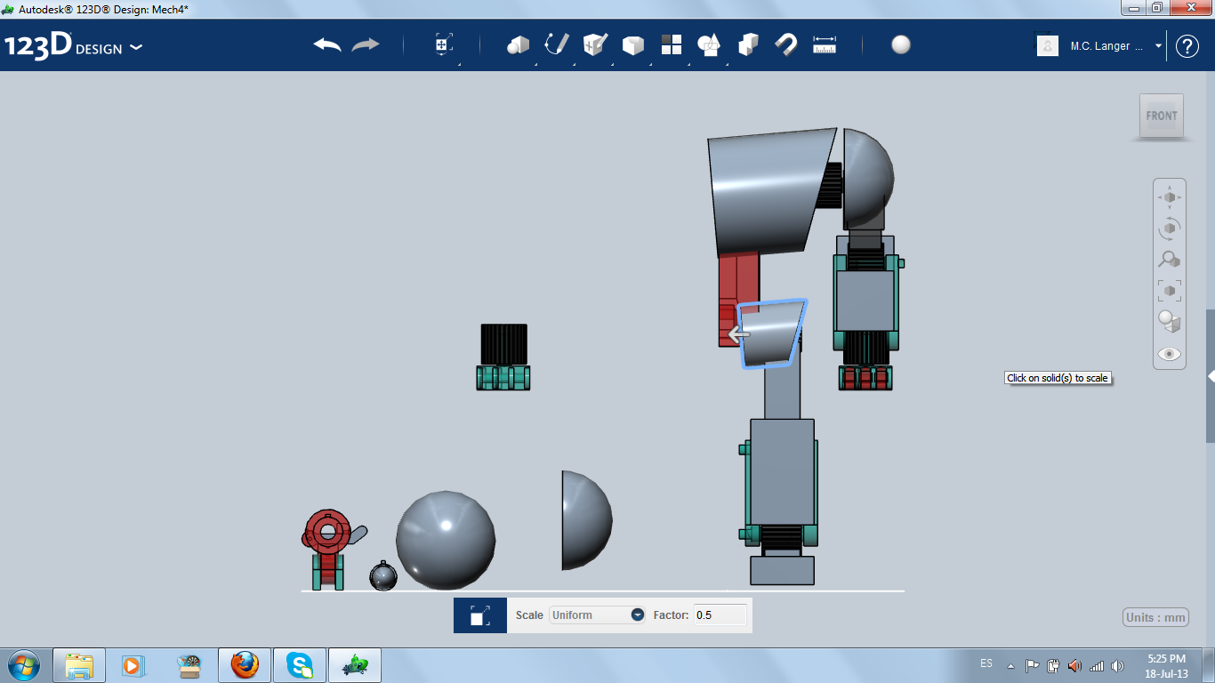The width and height of the screenshot is (1215, 683).
Task: Open the Material sphere tool
Action: 901,45
